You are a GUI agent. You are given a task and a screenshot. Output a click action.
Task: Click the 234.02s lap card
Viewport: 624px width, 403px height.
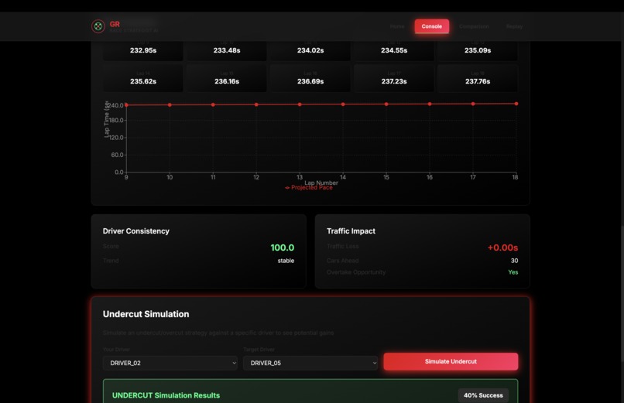[x=310, y=50]
